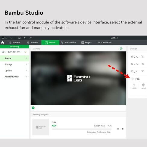Toggle the Lamp light icon
Viewport: 147px width, 147px height.
(143, 85)
